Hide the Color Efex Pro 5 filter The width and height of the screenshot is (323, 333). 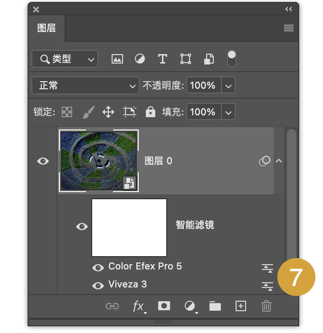click(98, 268)
